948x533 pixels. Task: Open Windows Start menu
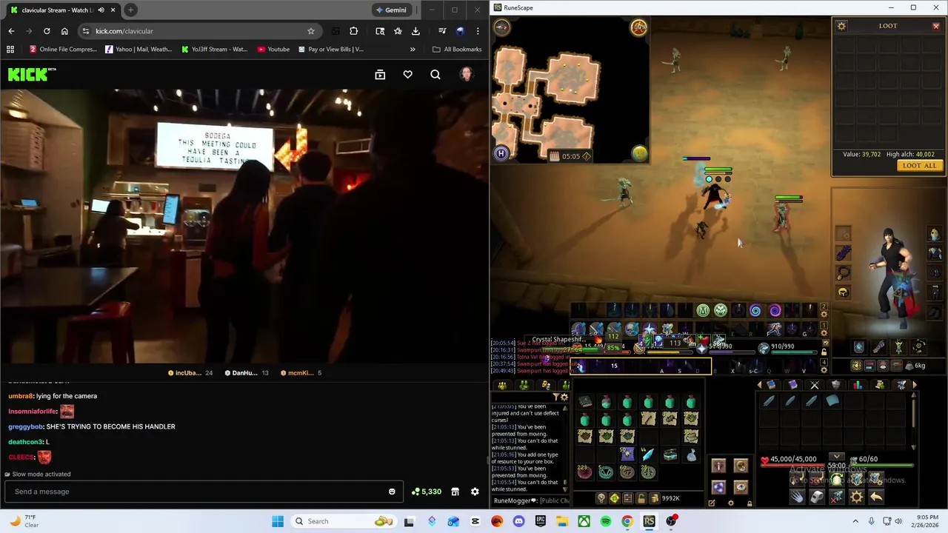[x=278, y=521]
